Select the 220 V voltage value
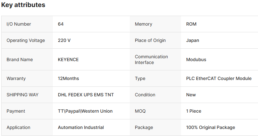 tap(64, 40)
